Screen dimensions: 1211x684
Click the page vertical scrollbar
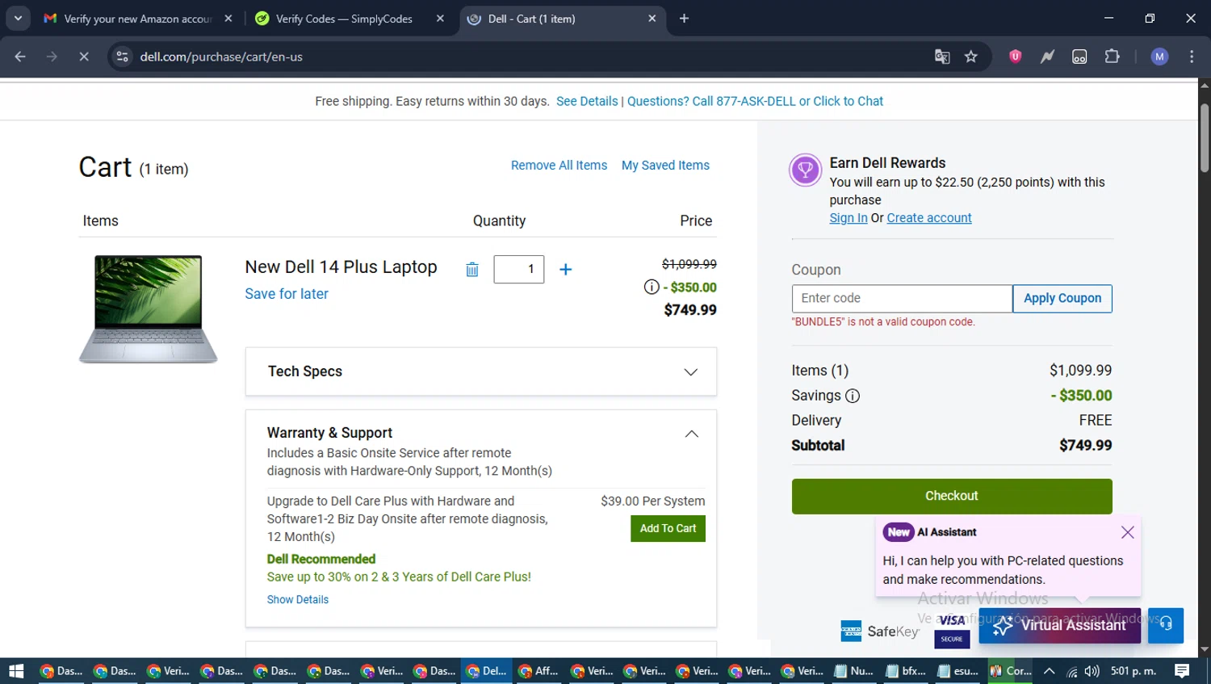point(1205,137)
